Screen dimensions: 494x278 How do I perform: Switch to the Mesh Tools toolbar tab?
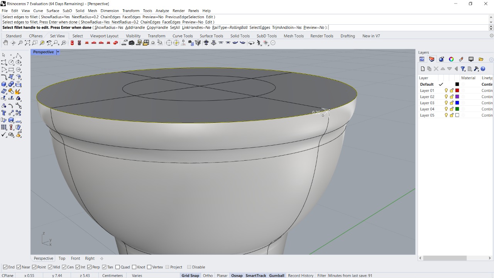(294, 36)
